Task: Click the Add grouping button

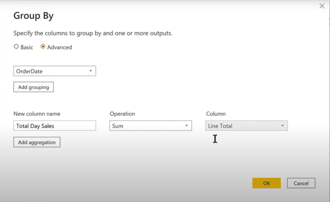Action: tap(33, 87)
